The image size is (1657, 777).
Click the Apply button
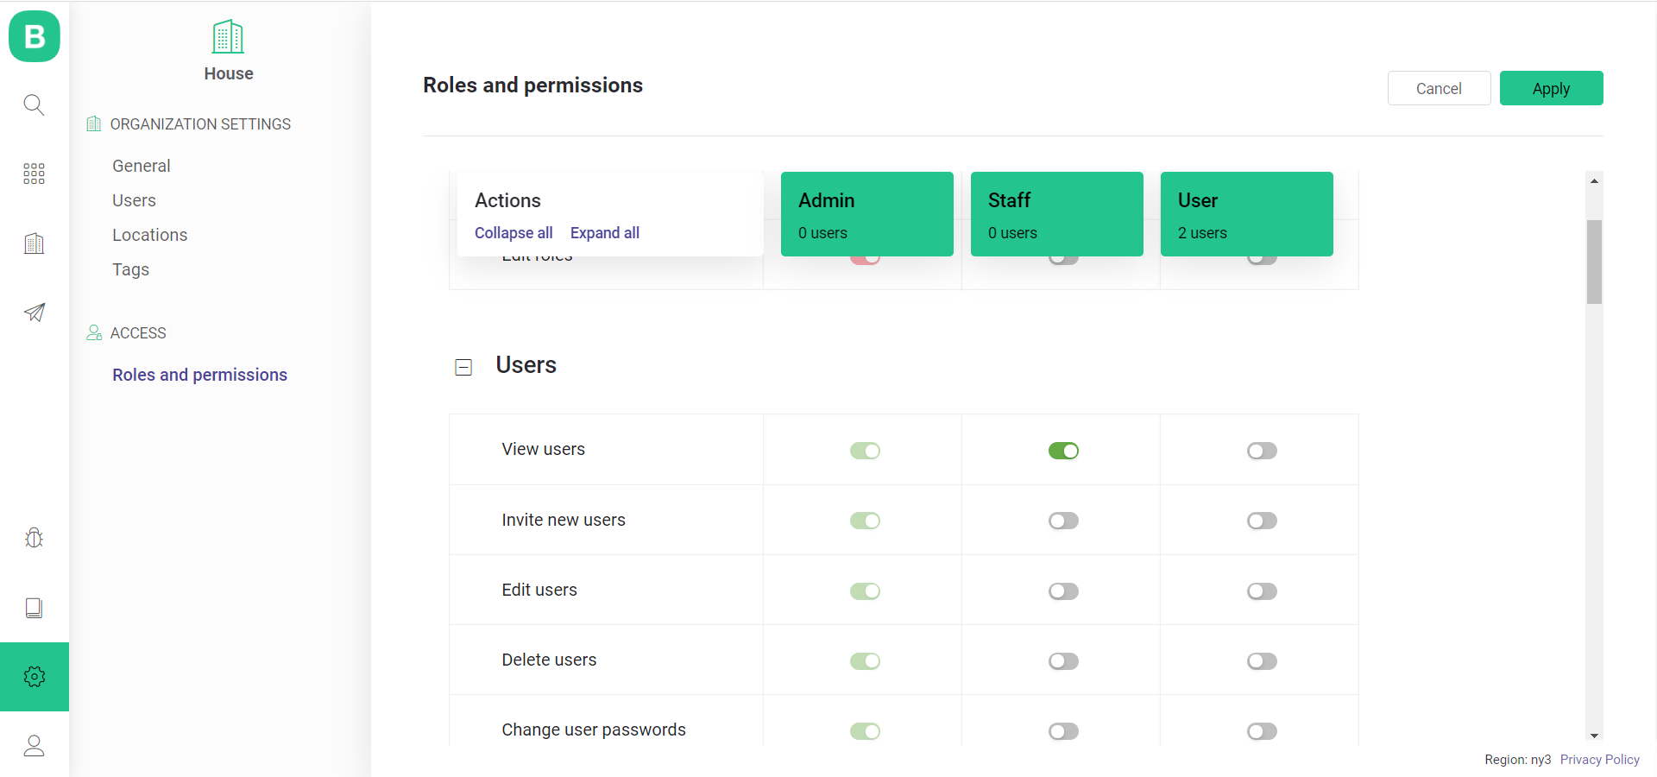click(1551, 88)
